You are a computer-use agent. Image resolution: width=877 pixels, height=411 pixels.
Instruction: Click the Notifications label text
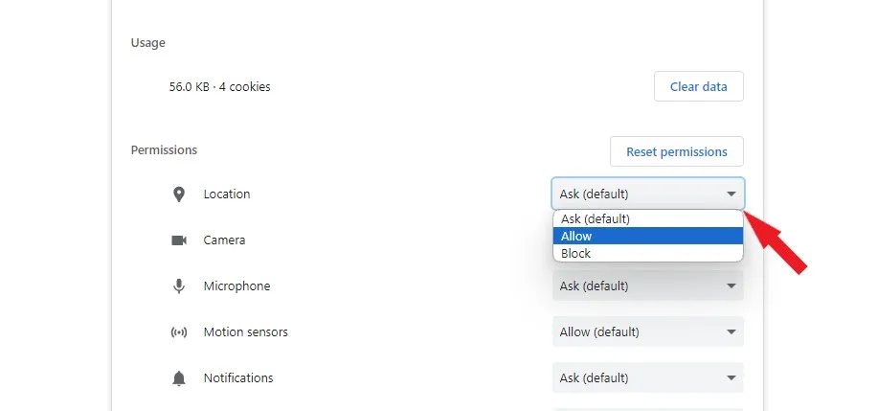238,378
